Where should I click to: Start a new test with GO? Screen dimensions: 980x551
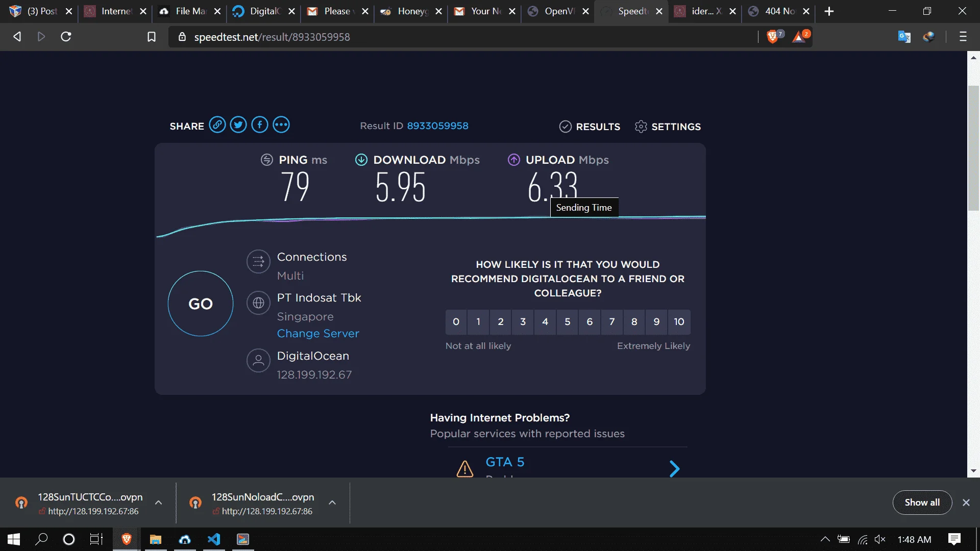point(201,304)
